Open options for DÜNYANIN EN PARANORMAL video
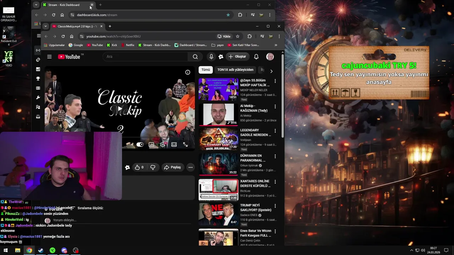Image resolution: width=454 pixels, height=255 pixels. click(275, 156)
